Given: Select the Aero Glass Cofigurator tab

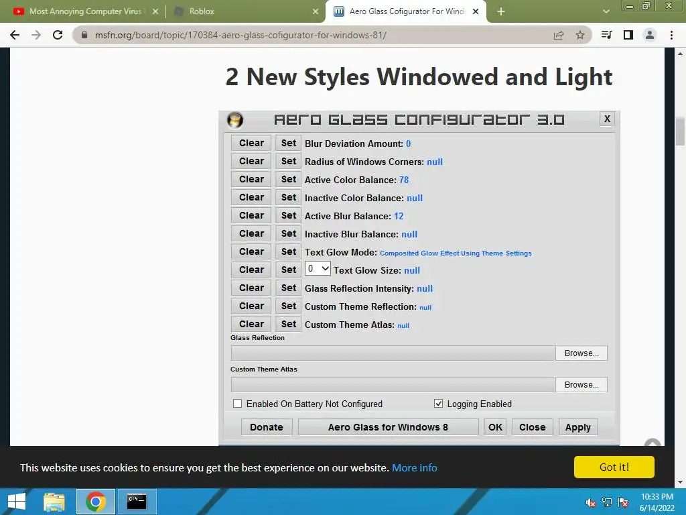Looking at the screenshot, I should (407, 11).
